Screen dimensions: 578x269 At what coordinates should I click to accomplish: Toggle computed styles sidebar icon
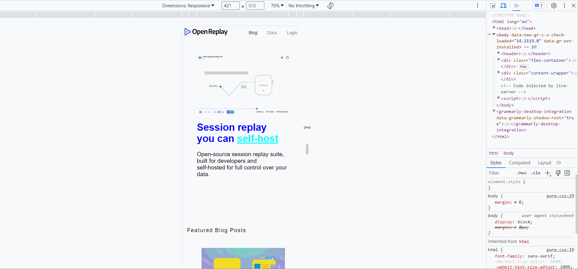(567, 173)
